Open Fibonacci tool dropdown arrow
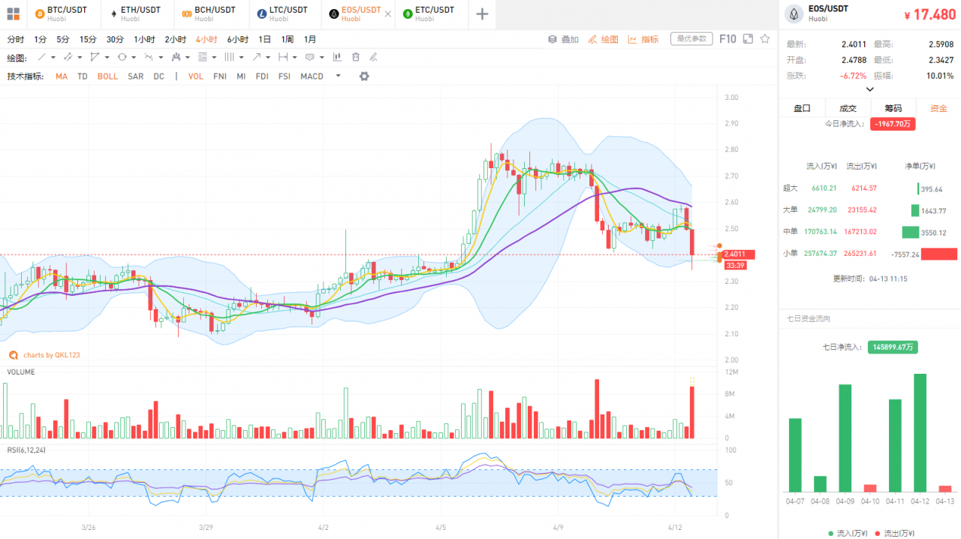Image resolution: width=961 pixels, height=539 pixels. coord(215,58)
